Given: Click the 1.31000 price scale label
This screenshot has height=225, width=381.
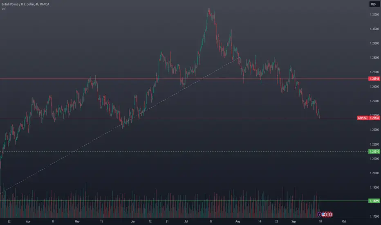Looking at the screenshot, I should (x=374, y=15).
